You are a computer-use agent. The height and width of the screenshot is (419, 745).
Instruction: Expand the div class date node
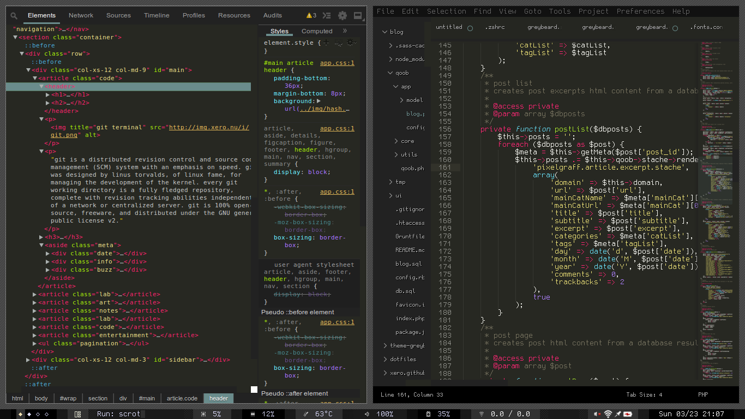(48, 254)
